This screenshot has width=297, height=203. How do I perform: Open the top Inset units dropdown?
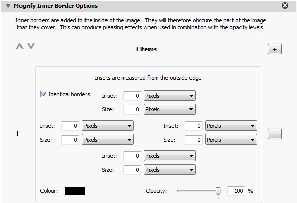pyautogui.click(x=169, y=95)
